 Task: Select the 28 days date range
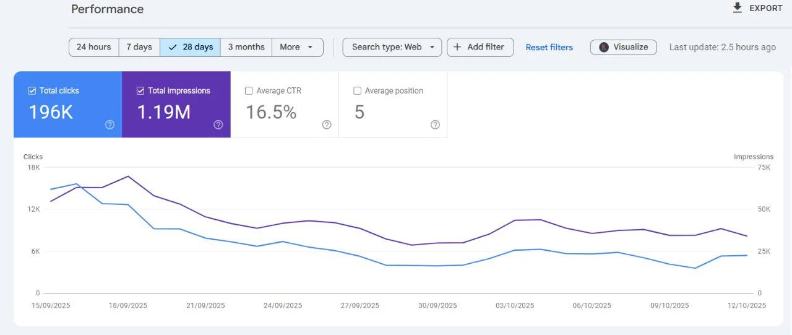click(190, 47)
